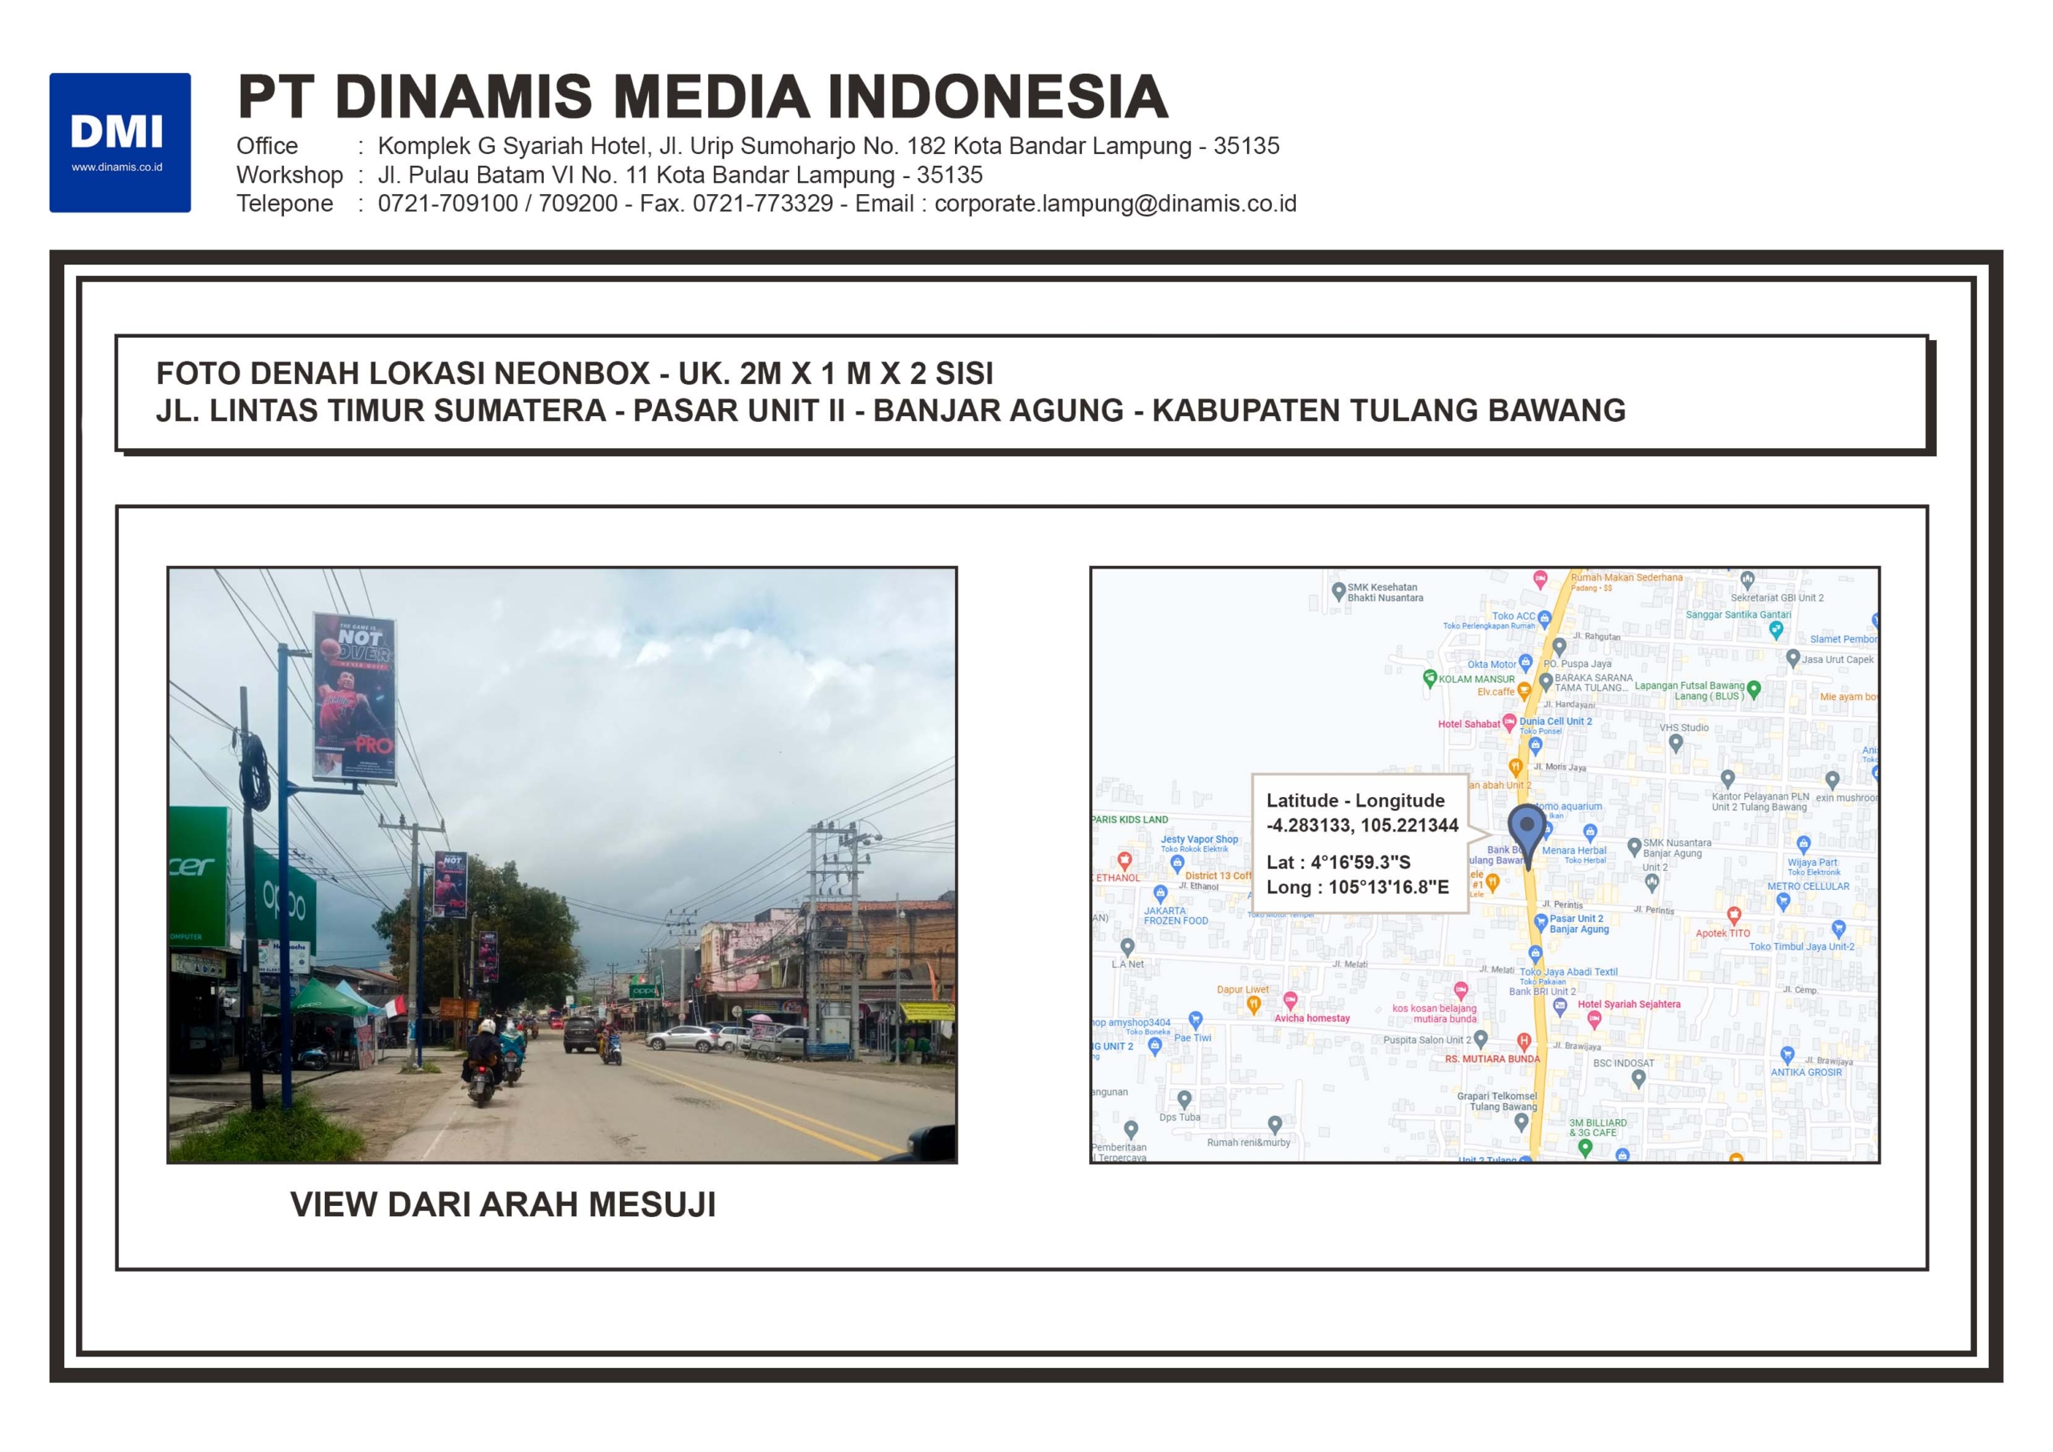Click the Sanggar Santika Gantari teal pin
2053x1452 pixels.
[1776, 630]
